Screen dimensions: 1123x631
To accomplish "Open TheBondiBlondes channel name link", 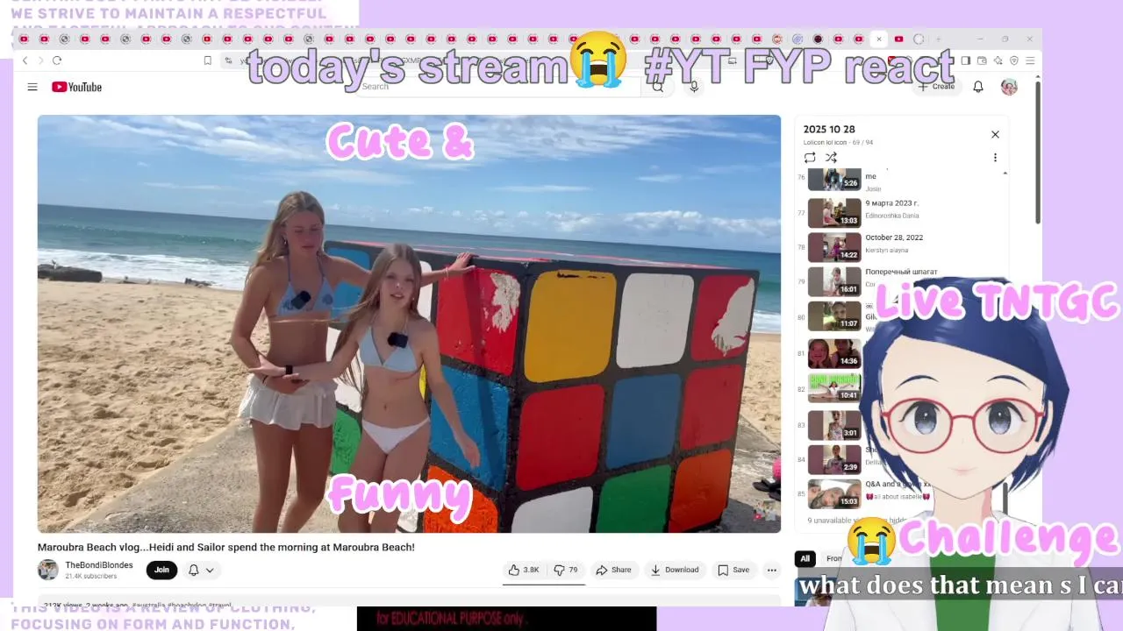I will (x=99, y=565).
